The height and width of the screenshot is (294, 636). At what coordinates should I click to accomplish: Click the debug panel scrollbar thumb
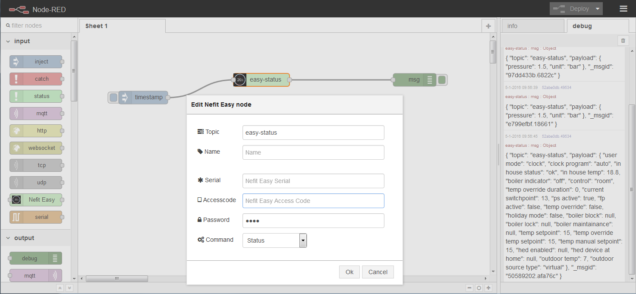click(632, 189)
